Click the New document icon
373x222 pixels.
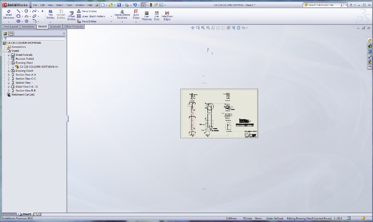pyautogui.click(x=103, y=5)
